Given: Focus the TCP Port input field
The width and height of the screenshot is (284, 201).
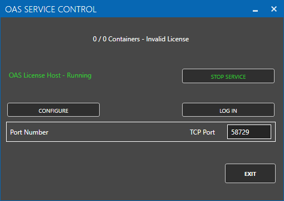Looking at the screenshot, I should tap(249, 132).
